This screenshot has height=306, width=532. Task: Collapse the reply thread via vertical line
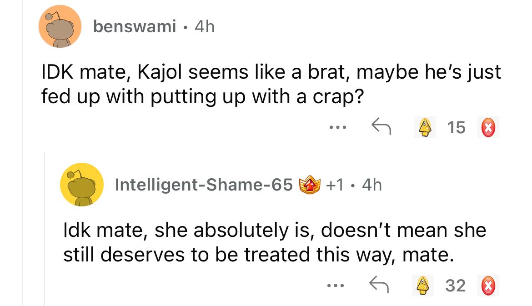coord(45,227)
